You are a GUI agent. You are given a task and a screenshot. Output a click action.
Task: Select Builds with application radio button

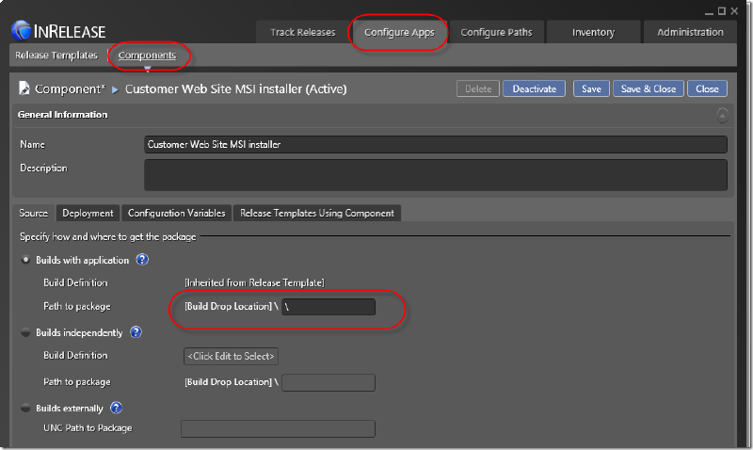25,260
